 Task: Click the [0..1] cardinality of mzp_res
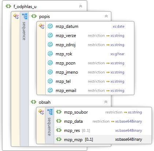point(86,130)
